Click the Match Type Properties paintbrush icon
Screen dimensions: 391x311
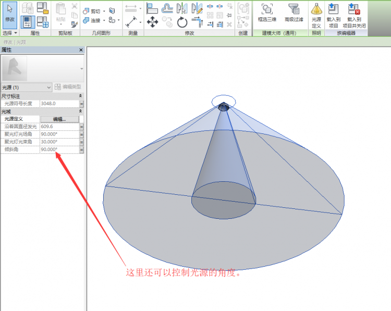click(75, 24)
